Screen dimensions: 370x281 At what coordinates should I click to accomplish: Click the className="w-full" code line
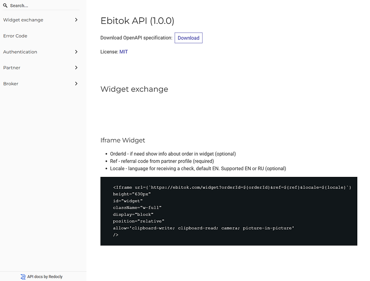click(x=137, y=207)
